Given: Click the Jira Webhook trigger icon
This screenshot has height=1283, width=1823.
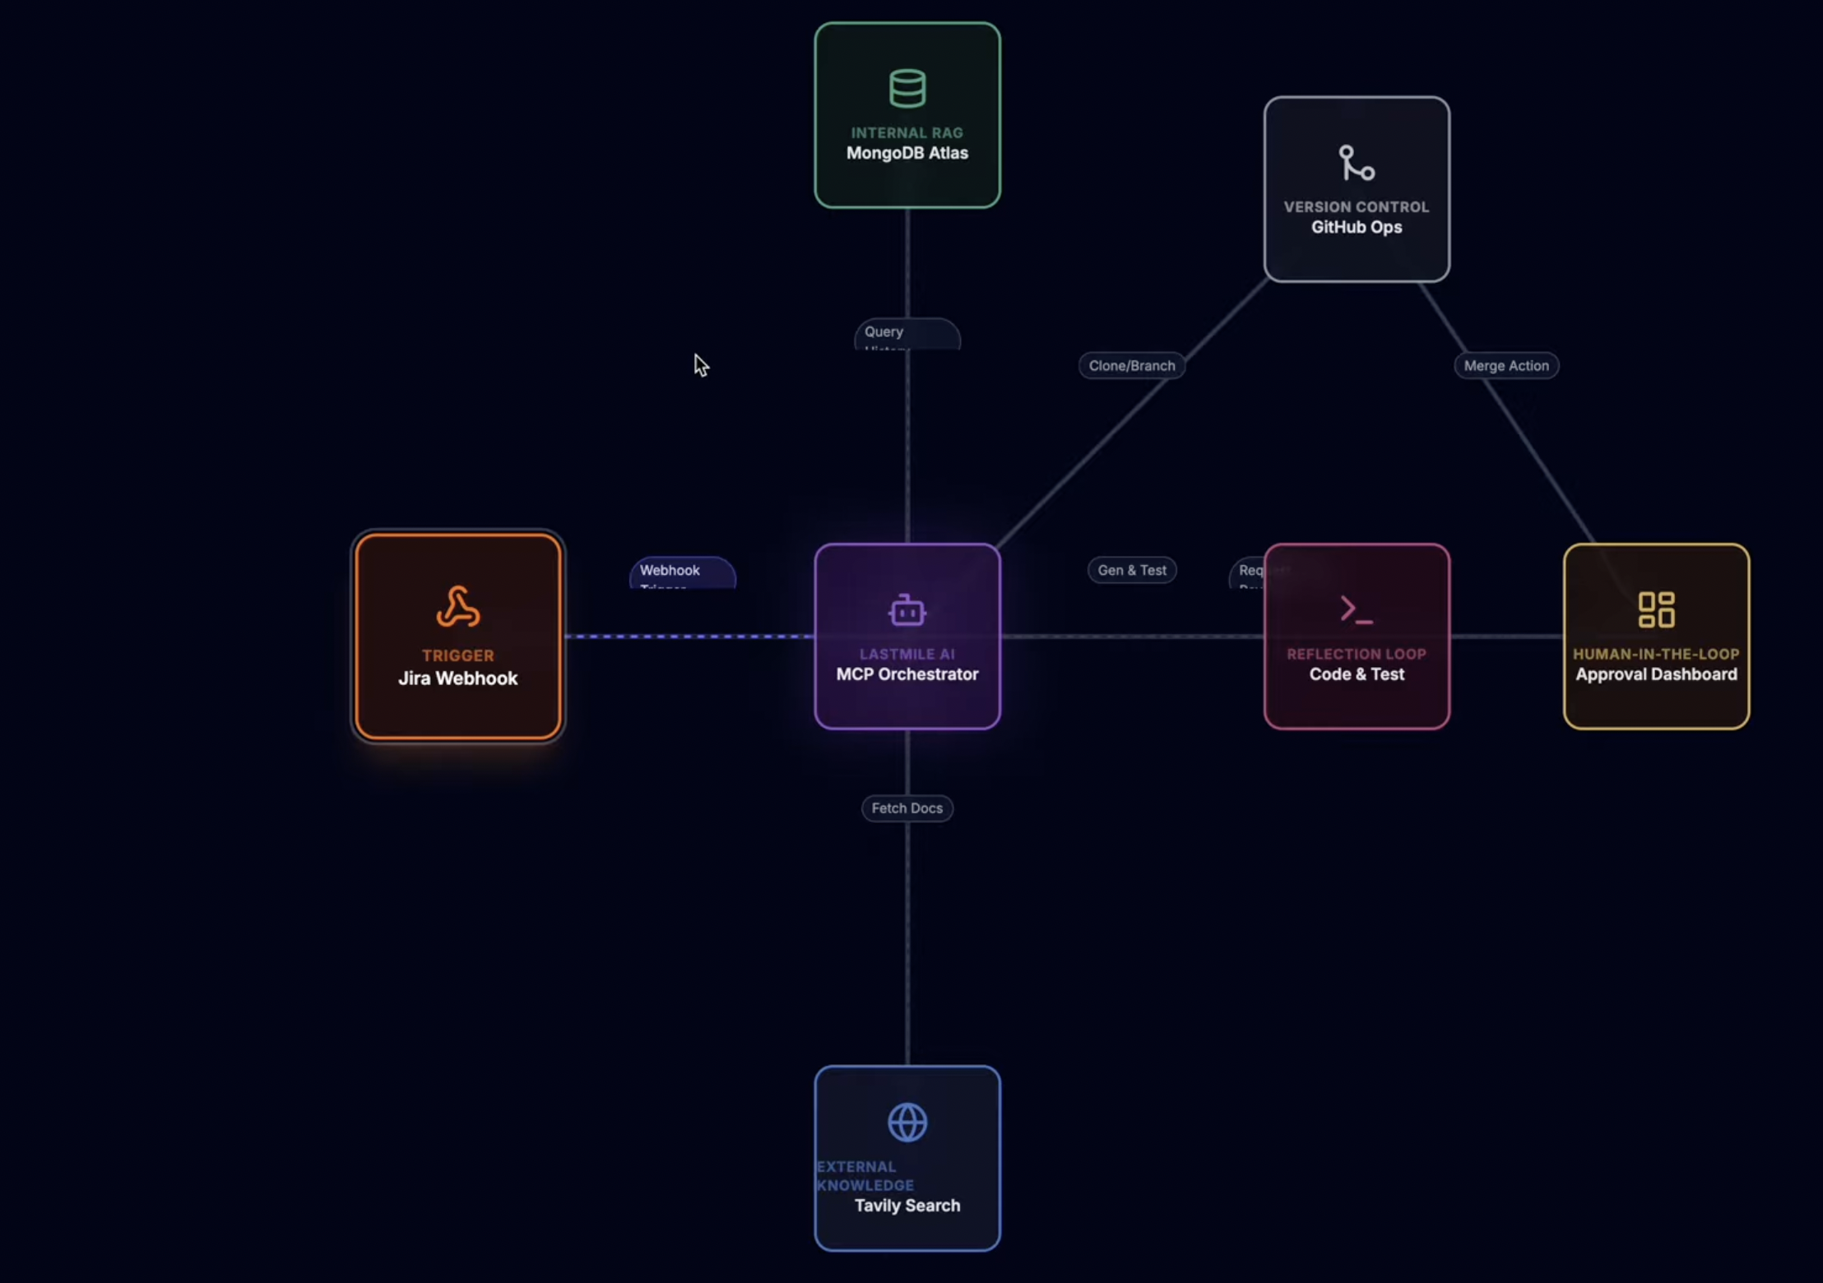Looking at the screenshot, I should pos(458,607).
